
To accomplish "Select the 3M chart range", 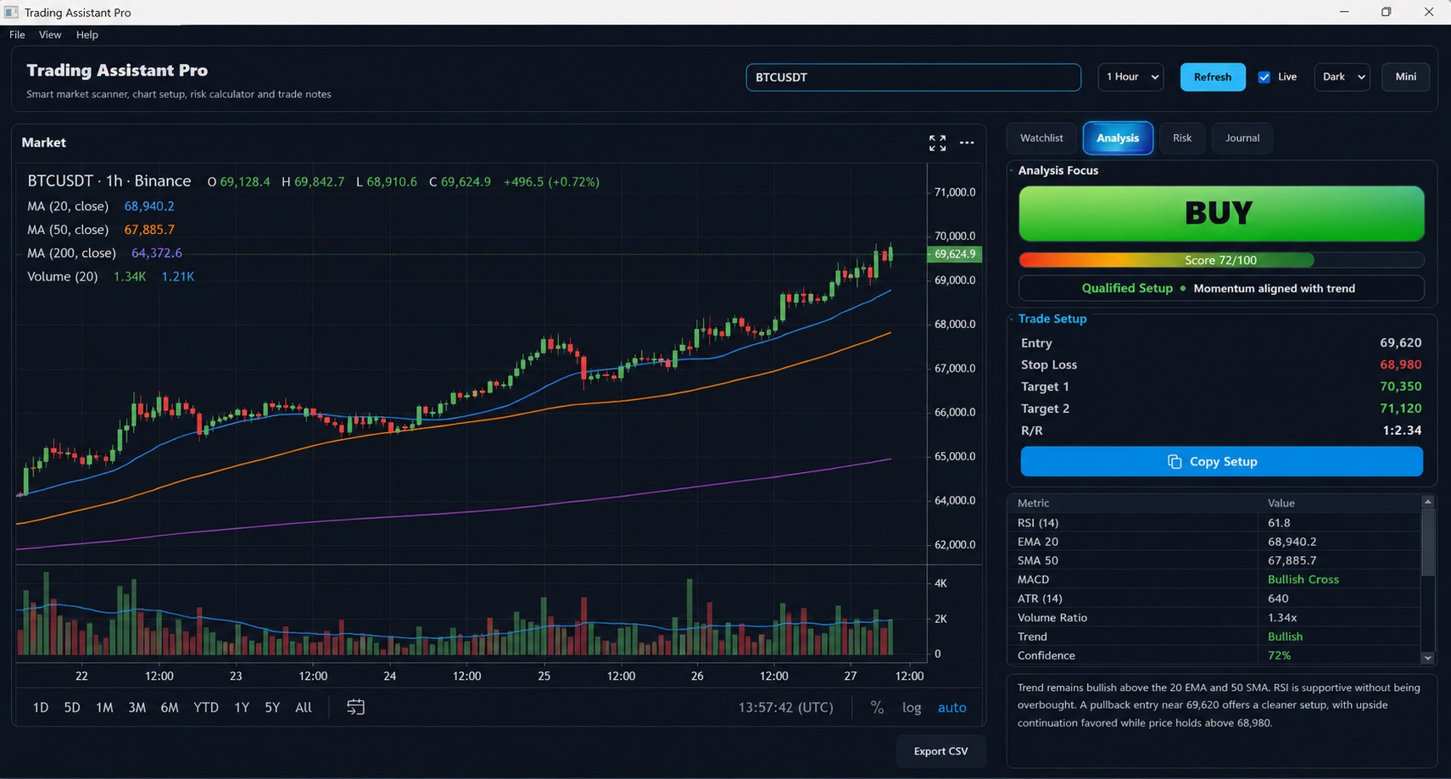I will point(137,707).
